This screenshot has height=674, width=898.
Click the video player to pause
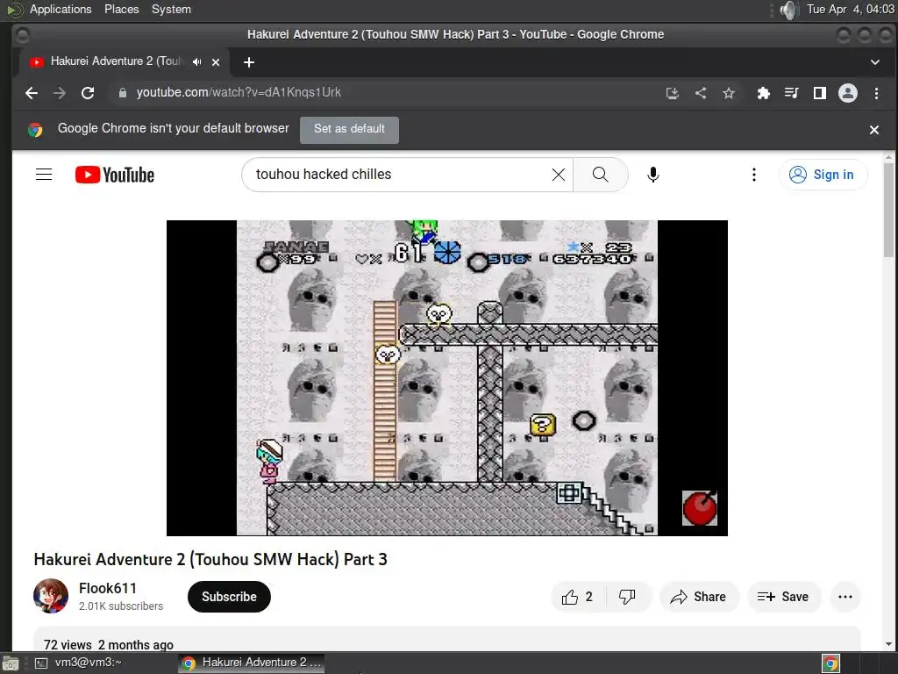[x=446, y=377]
